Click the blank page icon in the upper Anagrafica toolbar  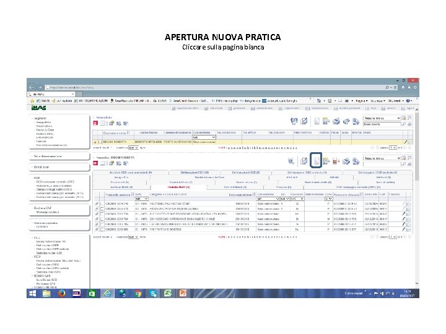tap(317, 121)
